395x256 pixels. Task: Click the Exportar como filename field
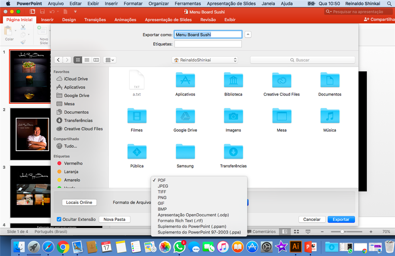(208, 34)
